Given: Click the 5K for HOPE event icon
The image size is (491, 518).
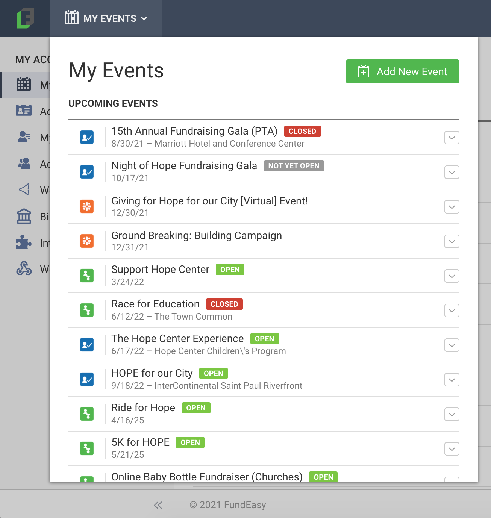Looking at the screenshot, I should pos(87,448).
